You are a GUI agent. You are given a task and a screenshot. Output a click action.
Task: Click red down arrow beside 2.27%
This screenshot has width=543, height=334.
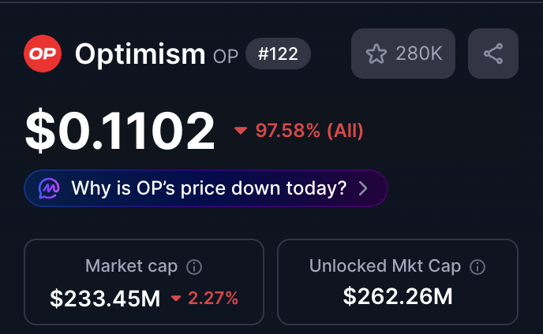click(x=176, y=298)
